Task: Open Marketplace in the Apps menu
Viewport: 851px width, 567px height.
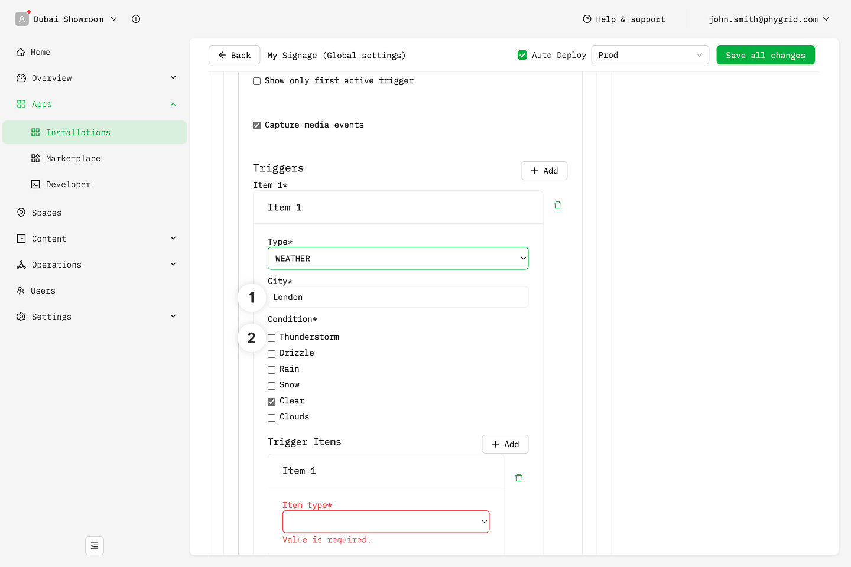Action: (x=73, y=158)
